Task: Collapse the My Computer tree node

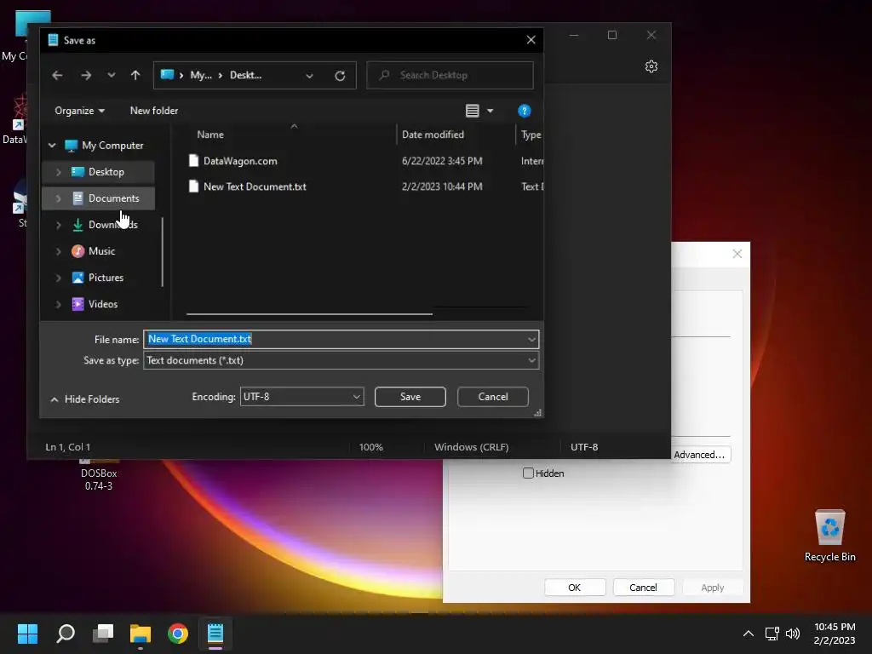Action: tap(52, 145)
